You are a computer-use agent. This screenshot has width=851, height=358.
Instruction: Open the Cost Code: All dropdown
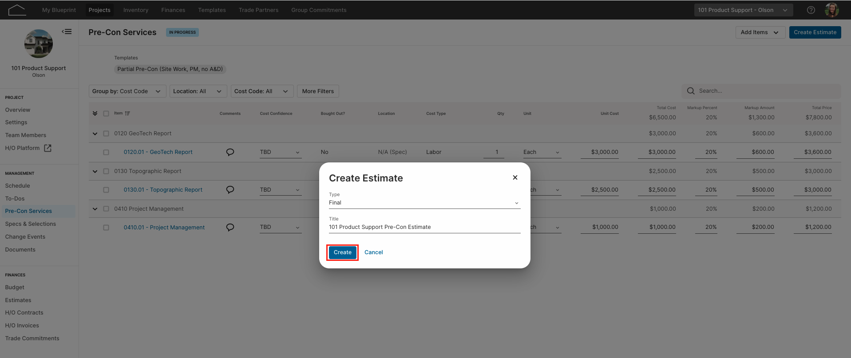262,91
